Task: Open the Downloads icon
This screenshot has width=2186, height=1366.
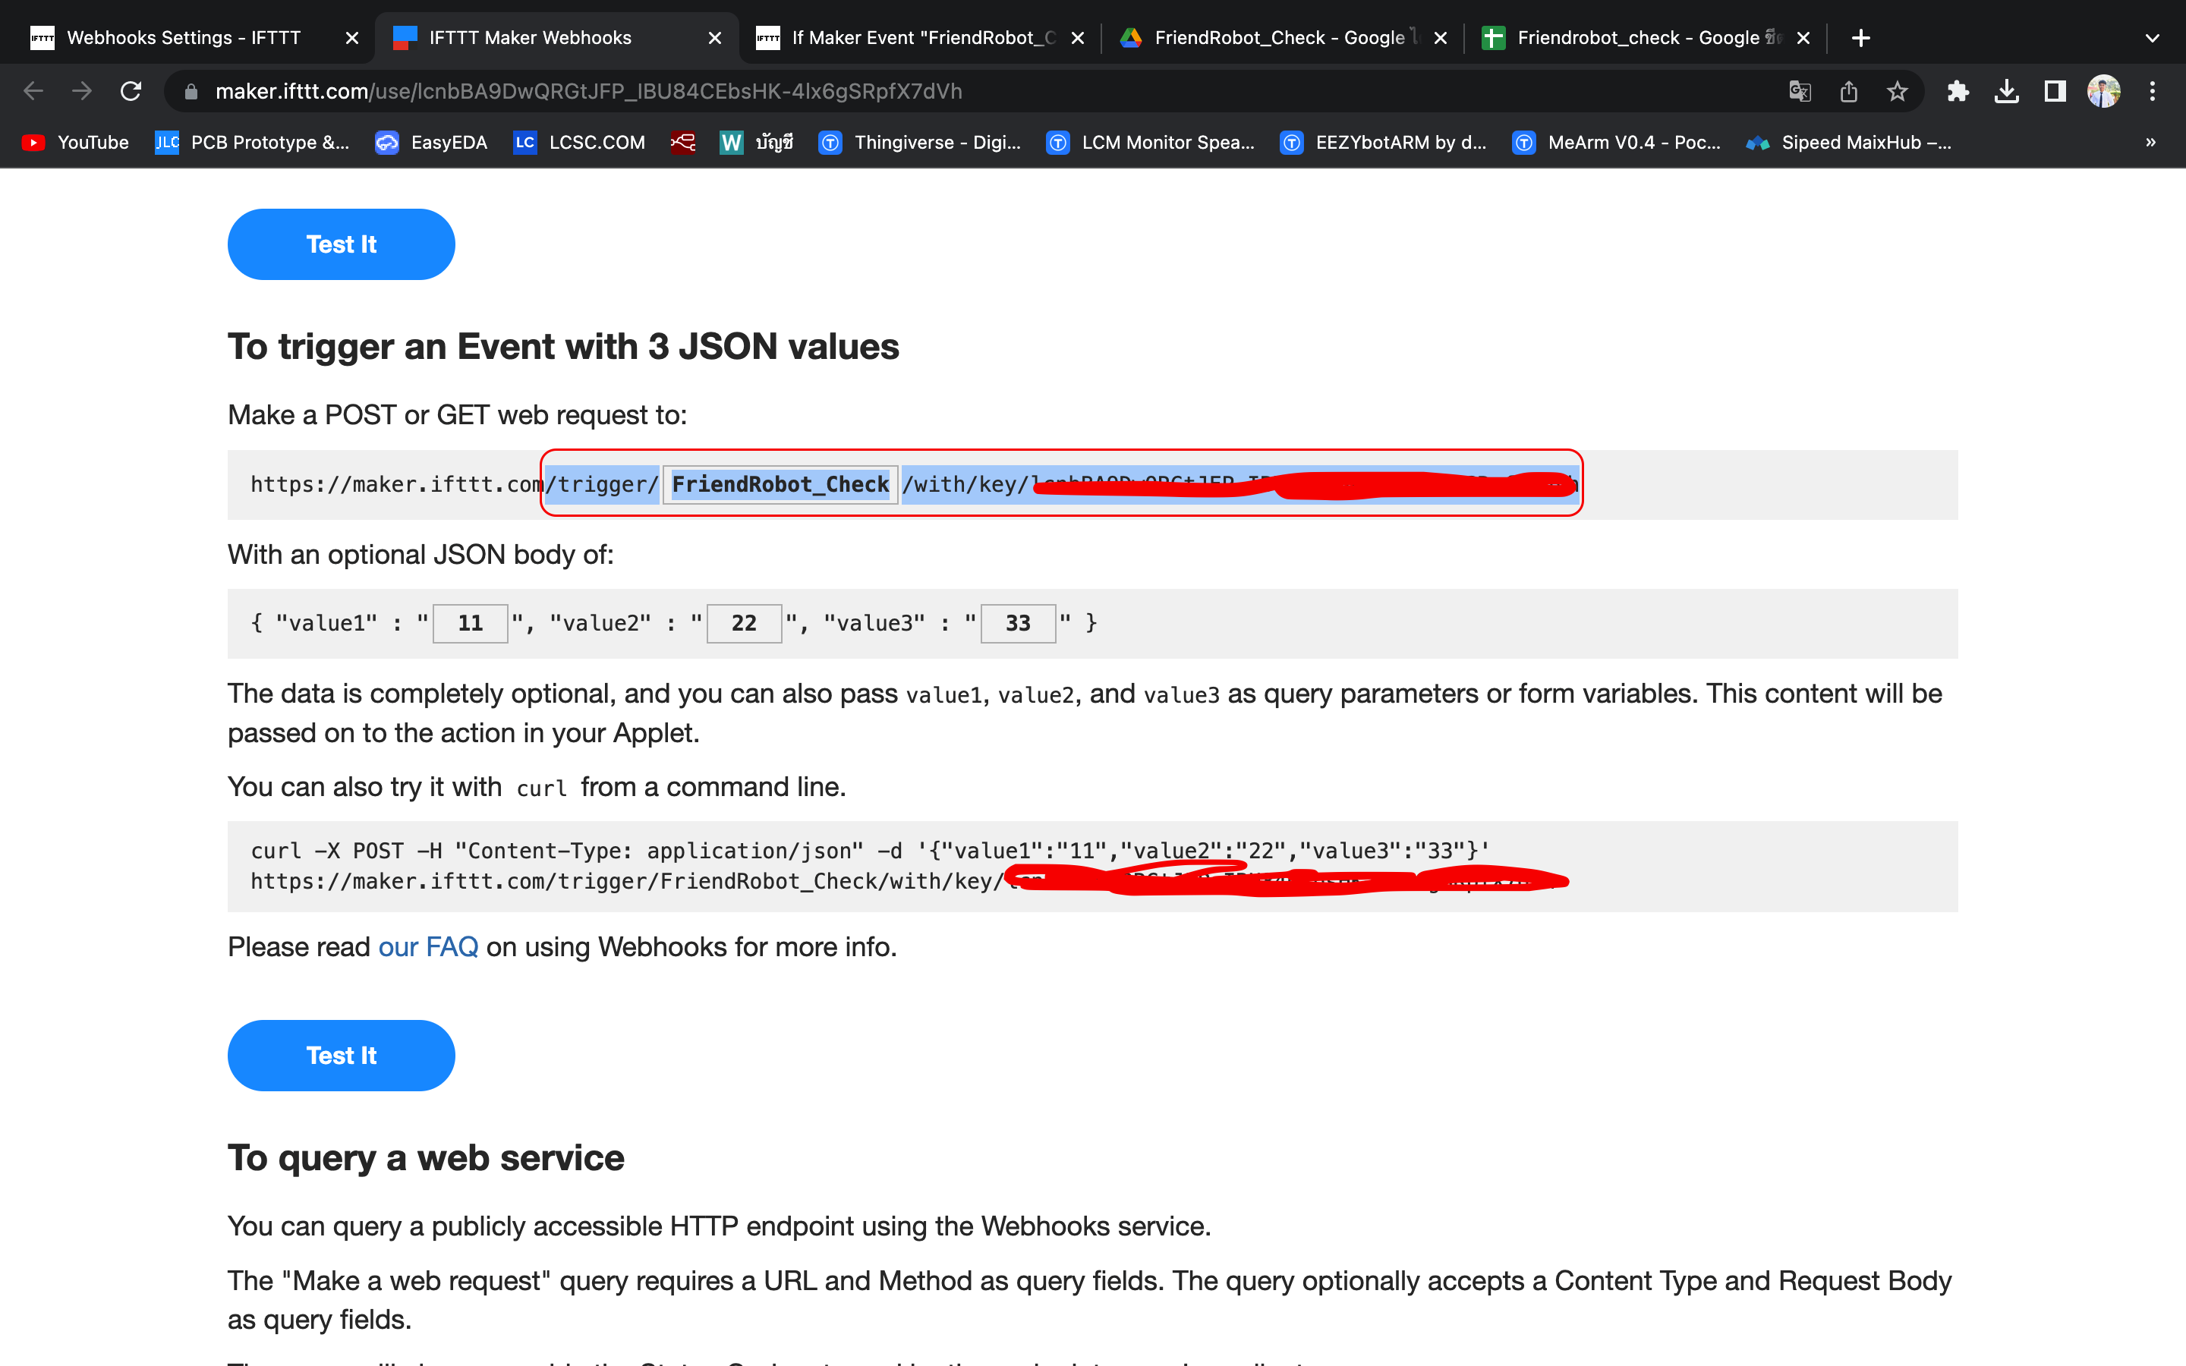Action: tap(2006, 91)
